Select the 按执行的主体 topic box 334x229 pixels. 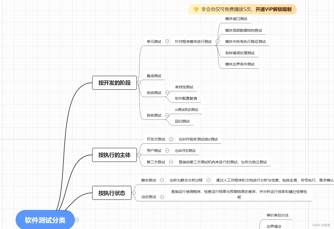[x=115, y=155]
